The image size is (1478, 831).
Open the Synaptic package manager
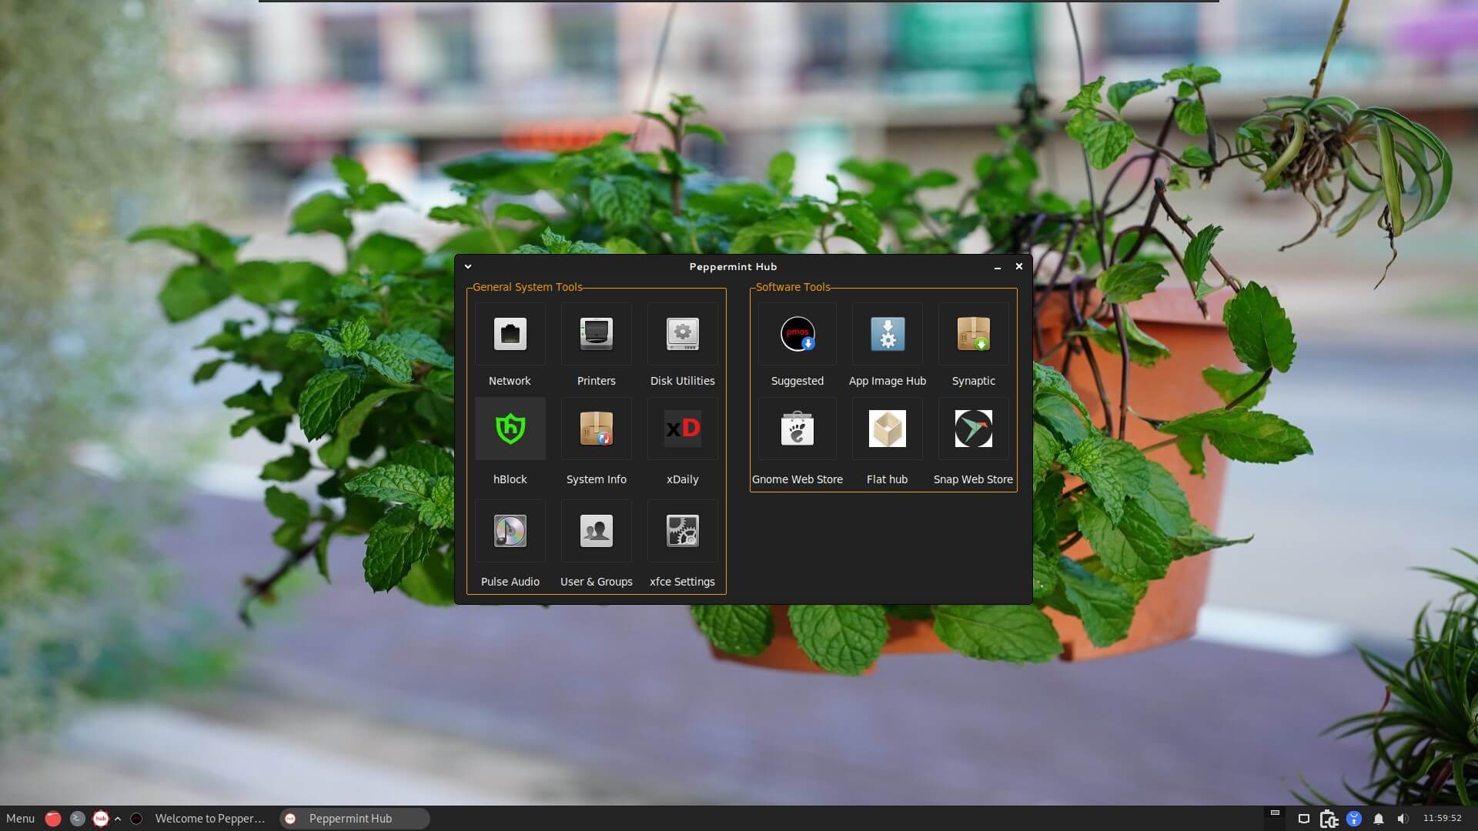(x=973, y=334)
